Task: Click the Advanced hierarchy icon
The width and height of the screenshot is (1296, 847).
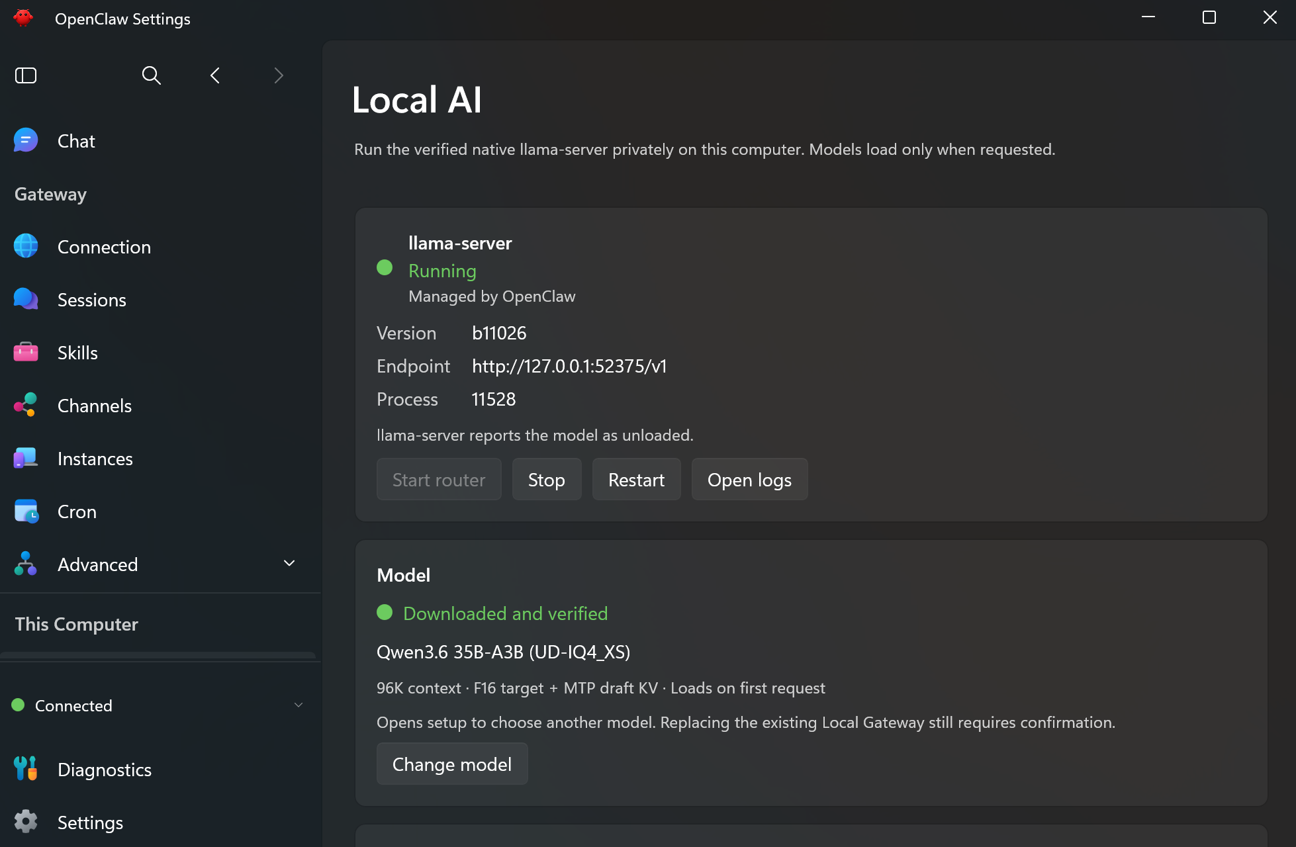Action: pyautogui.click(x=26, y=564)
